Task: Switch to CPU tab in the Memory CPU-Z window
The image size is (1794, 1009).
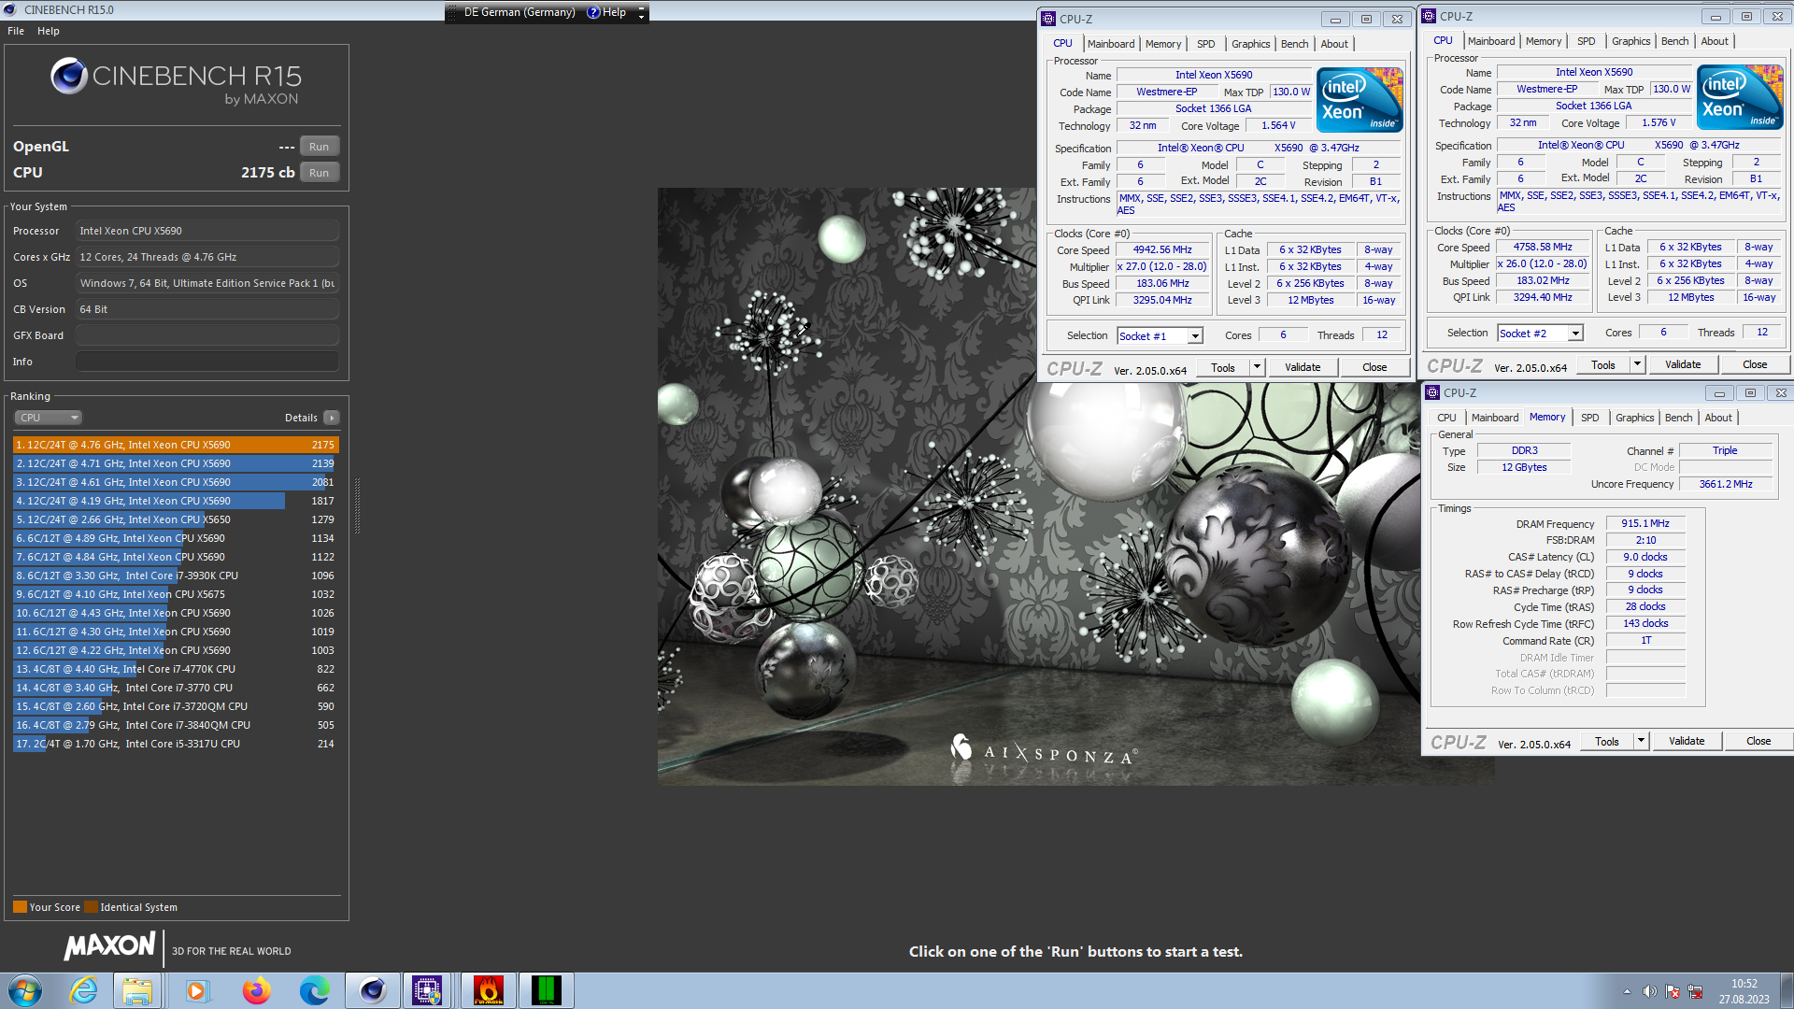Action: coord(1446,418)
